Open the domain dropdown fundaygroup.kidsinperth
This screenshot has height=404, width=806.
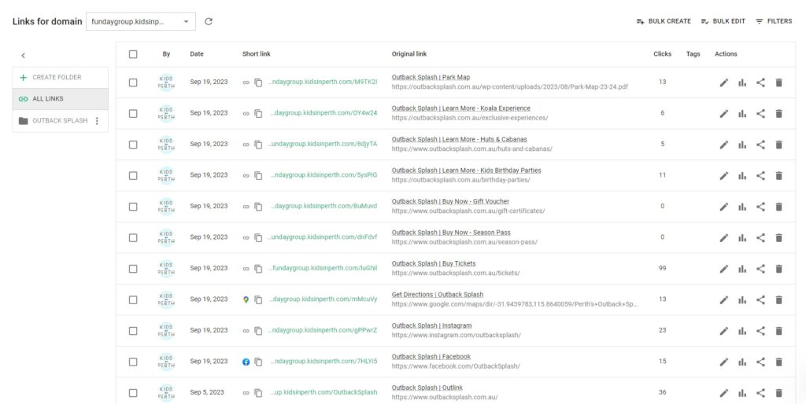[x=141, y=21]
